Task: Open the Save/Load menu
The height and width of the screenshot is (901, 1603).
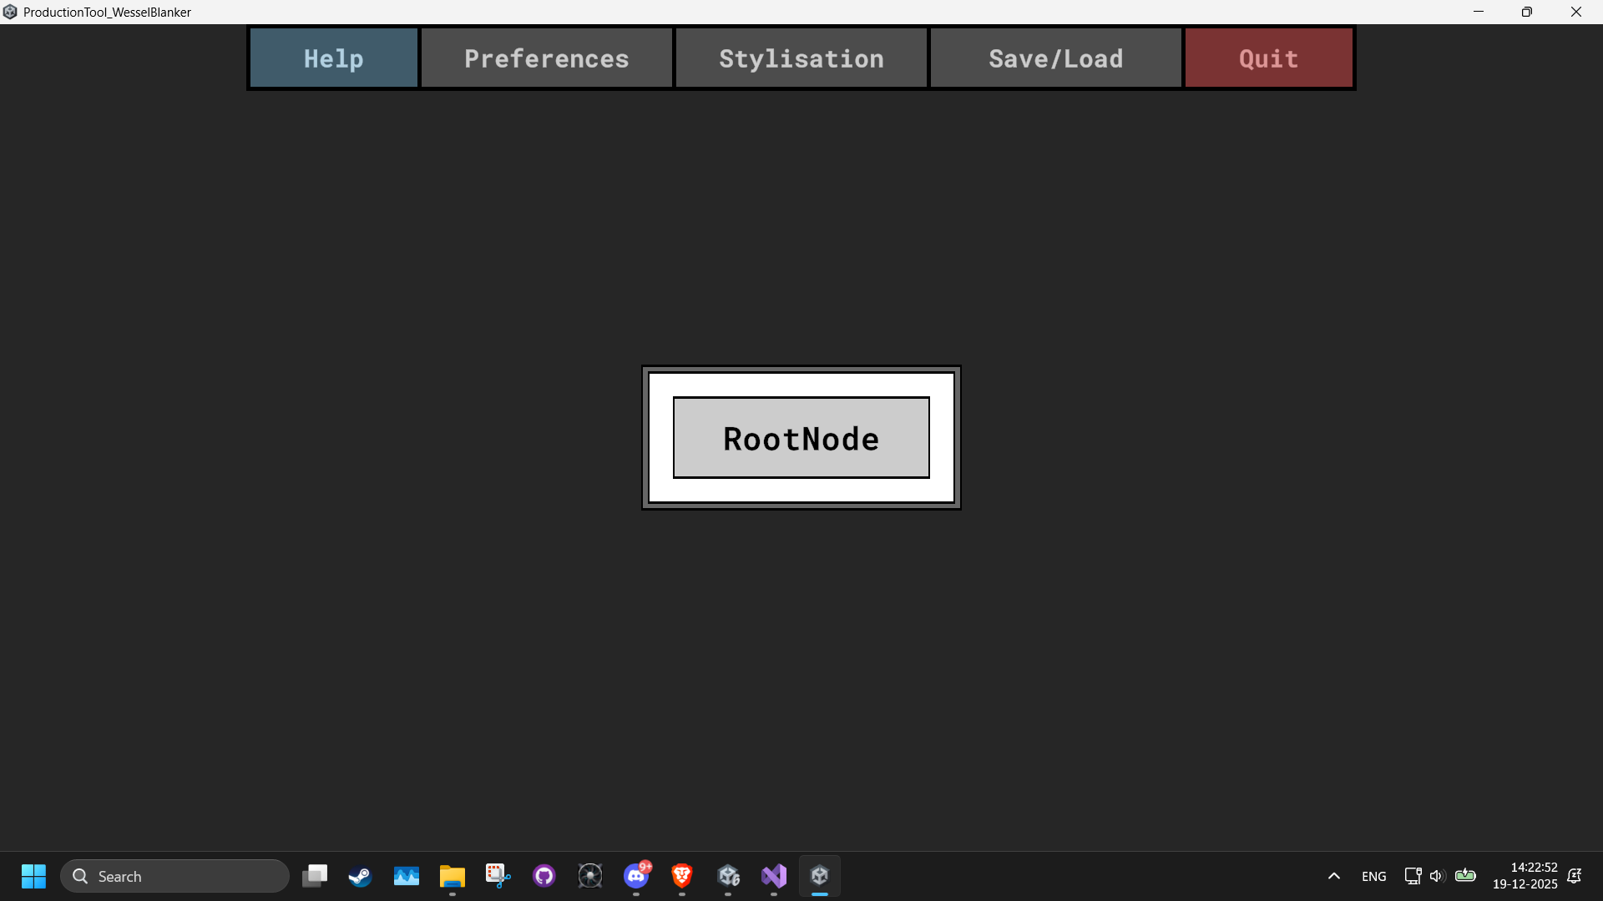Action: (1055, 58)
